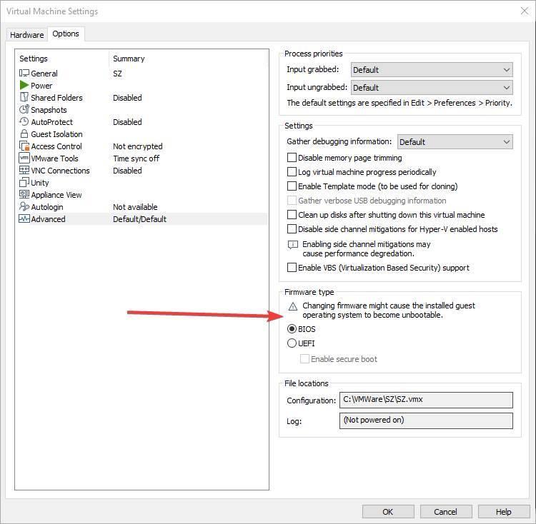The image size is (536, 524).
Task: Open Gather debugging information dropdown
Action: click(x=455, y=141)
